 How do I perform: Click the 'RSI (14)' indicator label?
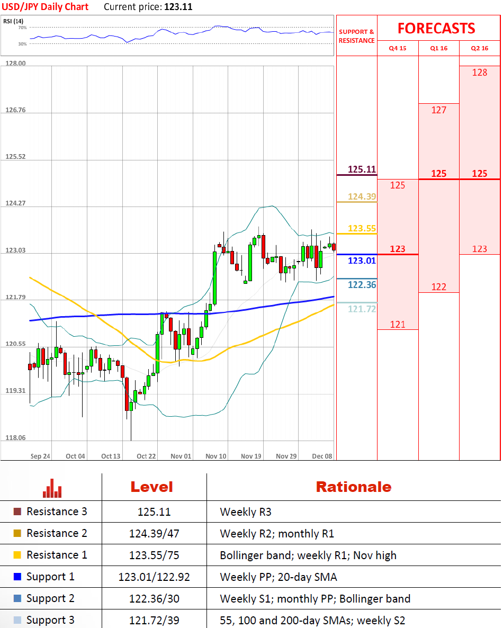[13, 21]
